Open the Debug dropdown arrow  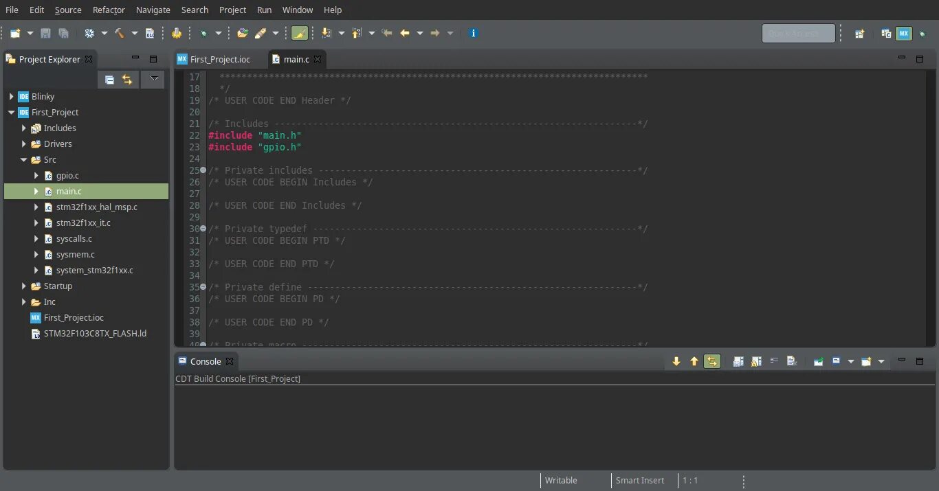(219, 33)
